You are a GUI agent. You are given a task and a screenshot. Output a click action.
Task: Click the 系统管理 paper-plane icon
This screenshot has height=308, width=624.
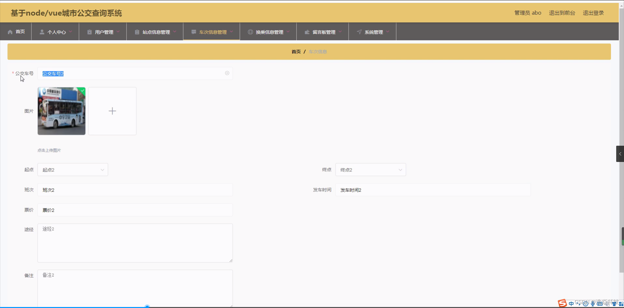(x=359, y=31)
